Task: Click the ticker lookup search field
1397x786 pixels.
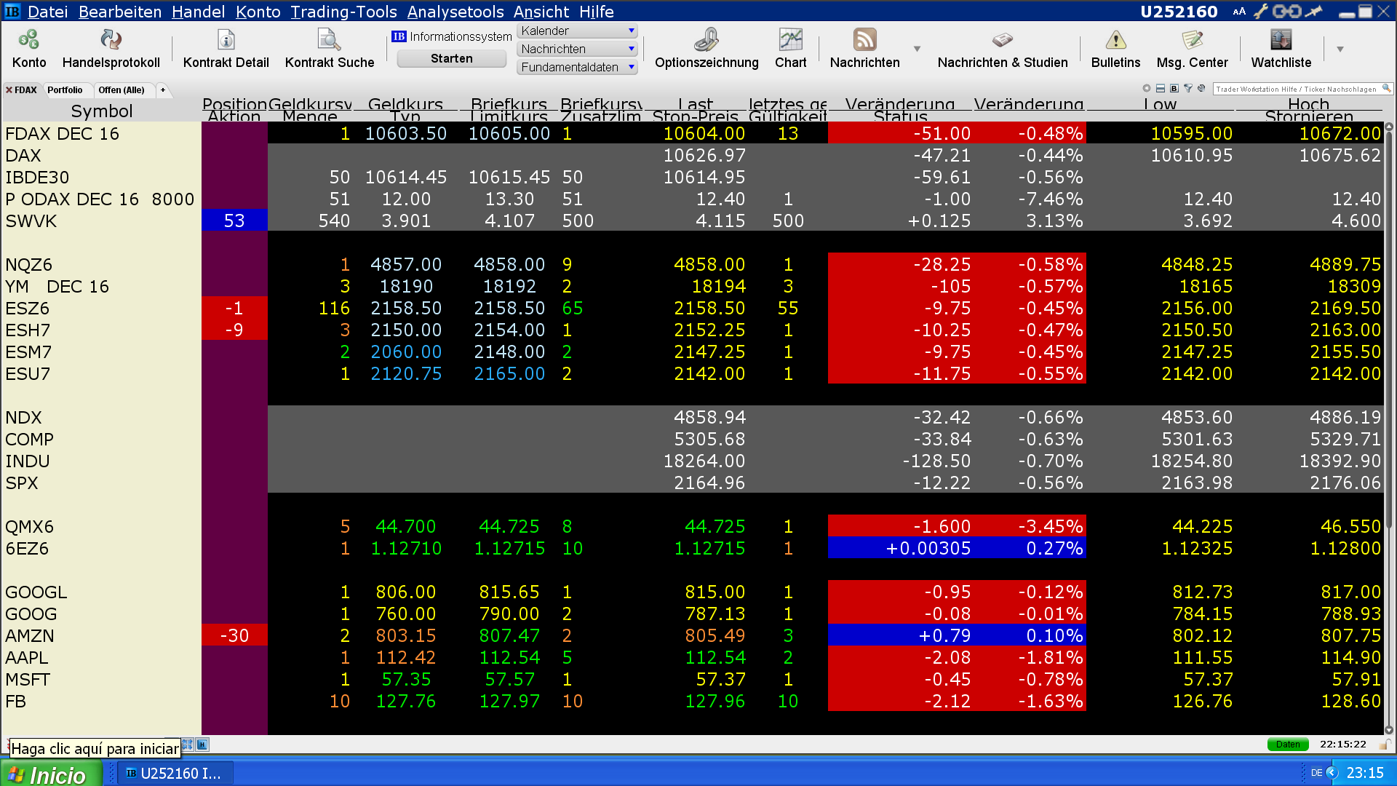Action: 1296,89
